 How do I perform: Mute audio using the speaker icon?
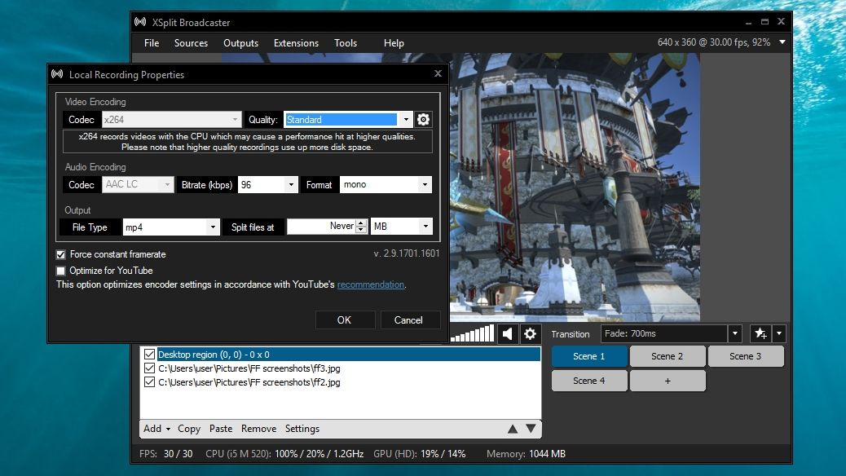point(507,333)
